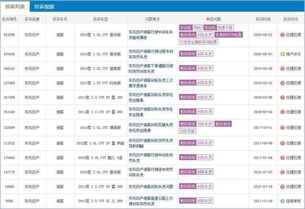Click 制动系统 刹车失灵 tag in row 8088

[196, 201]
